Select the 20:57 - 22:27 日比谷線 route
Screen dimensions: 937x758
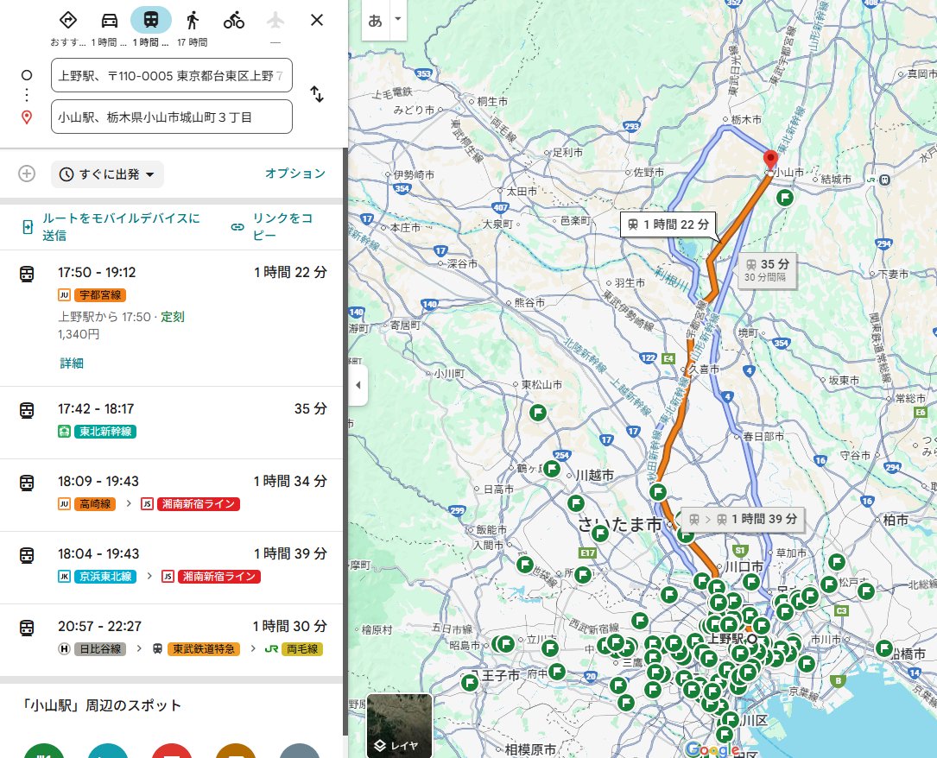pyautogui.click(x=172, y=640)
